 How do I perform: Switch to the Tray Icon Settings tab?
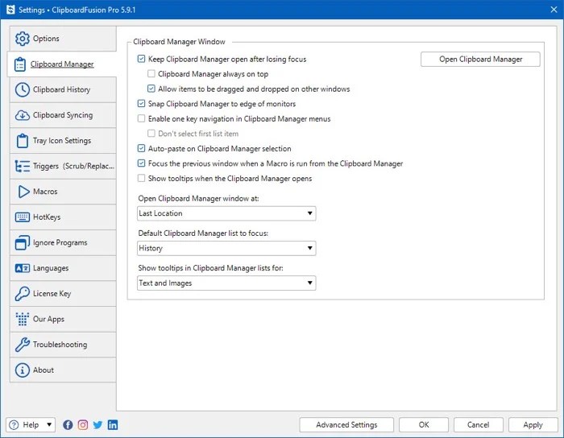click(63, 140)
